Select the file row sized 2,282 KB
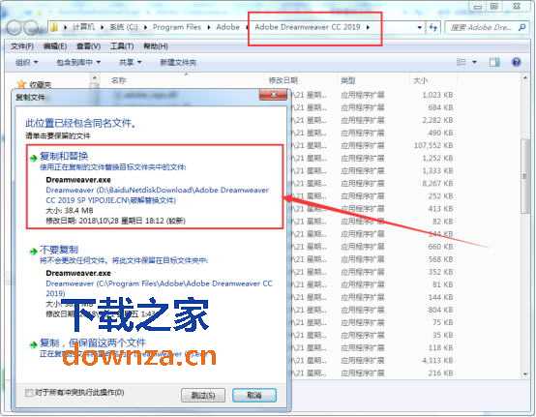The image size is (536, 417). (372, 120)
